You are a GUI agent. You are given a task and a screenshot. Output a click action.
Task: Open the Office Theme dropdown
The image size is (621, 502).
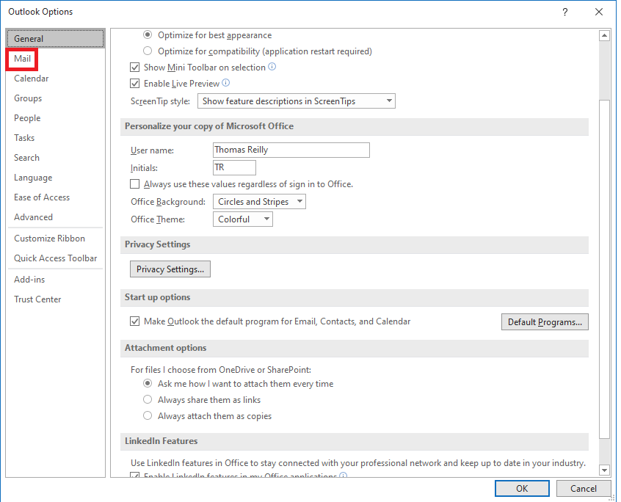pyautogui.click(x=243, y=219)
